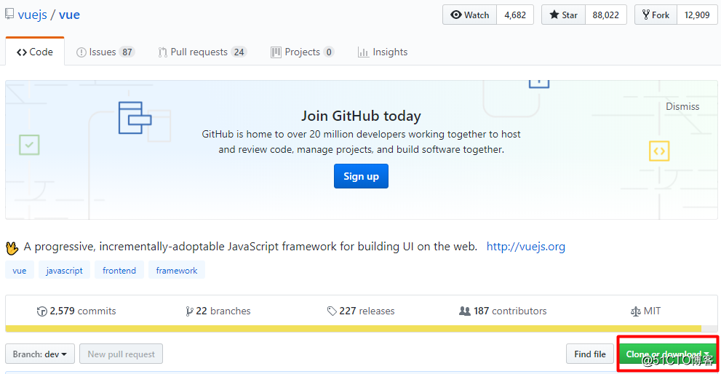Click the branch icon beside 22 branches
Viewport: 721px width, 374px height.
(x=189, y=311)
